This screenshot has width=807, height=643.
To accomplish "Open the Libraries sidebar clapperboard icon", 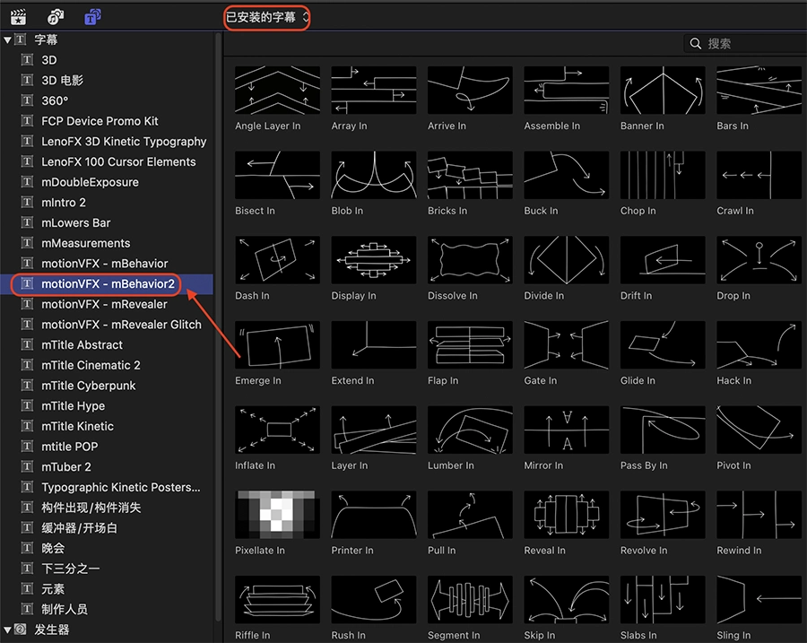I will click(18, 16).
